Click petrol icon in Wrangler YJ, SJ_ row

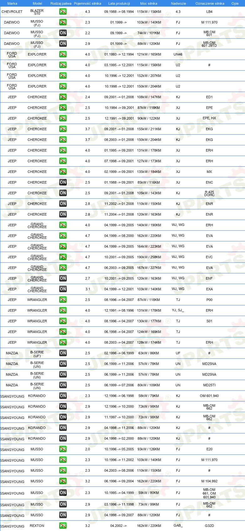pos(63,310)
